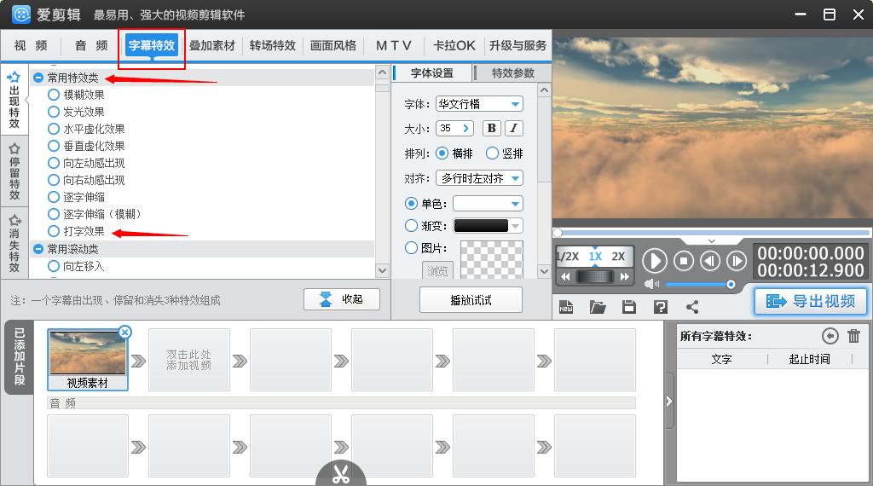Screen dimensions: 873x486
Task: Collapse the 常用特效类 category
Action: tap(38, 78)
